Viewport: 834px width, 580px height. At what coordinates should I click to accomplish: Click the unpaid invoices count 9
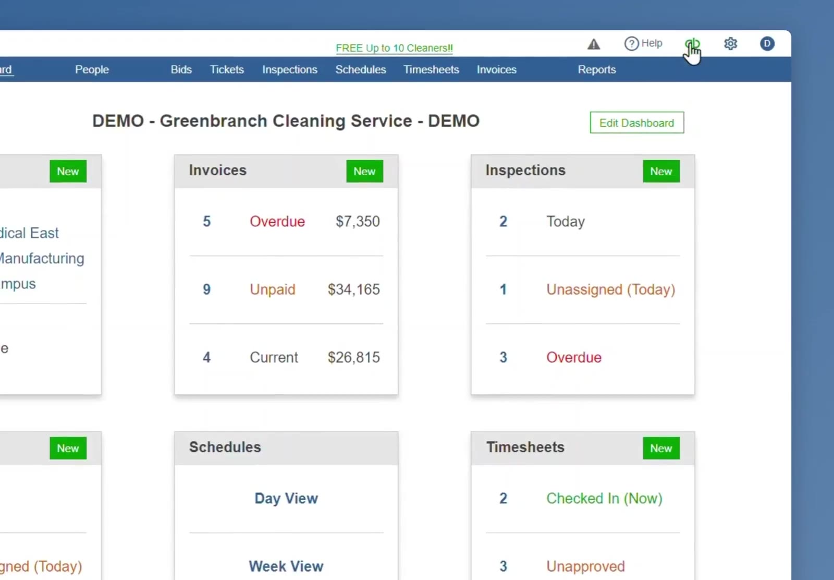click(207, 289)
